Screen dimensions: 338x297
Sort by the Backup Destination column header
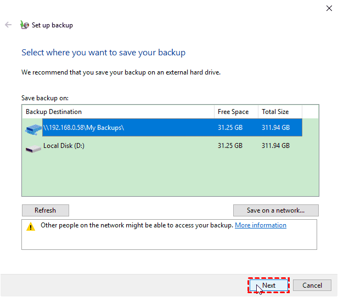[118, 112]
